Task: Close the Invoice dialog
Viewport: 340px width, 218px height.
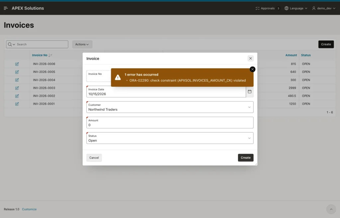Action: (x=250, y=58)
